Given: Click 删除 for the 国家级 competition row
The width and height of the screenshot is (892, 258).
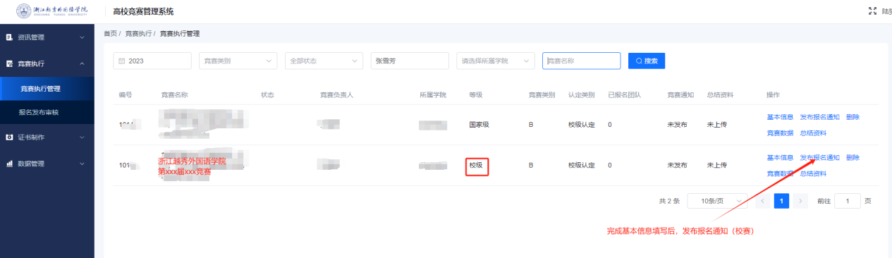Looking at the screenshot, I should coord(853,117).
